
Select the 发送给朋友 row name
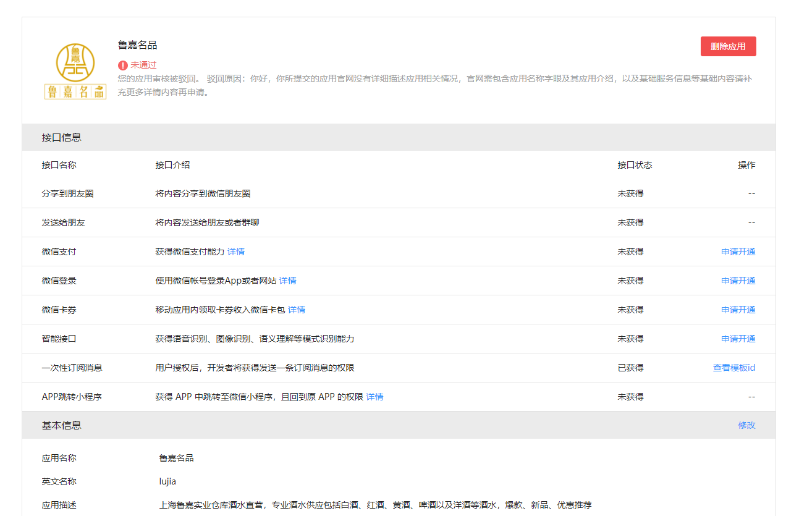(63, 222)
